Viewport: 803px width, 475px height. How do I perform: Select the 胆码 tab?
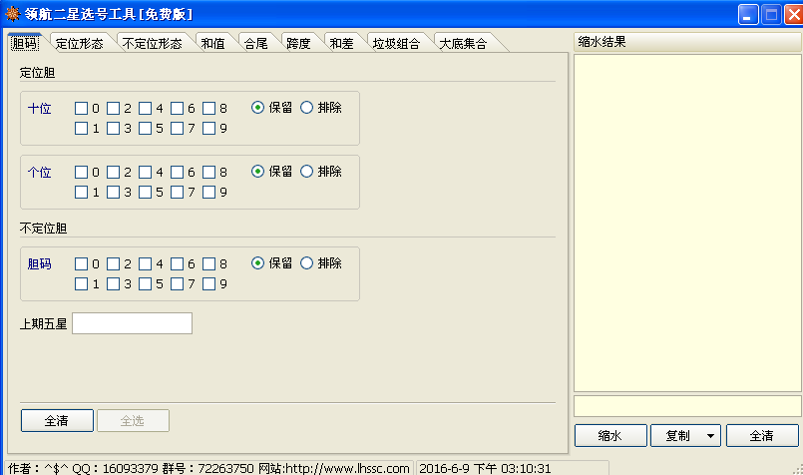click(x=25, y=43)
